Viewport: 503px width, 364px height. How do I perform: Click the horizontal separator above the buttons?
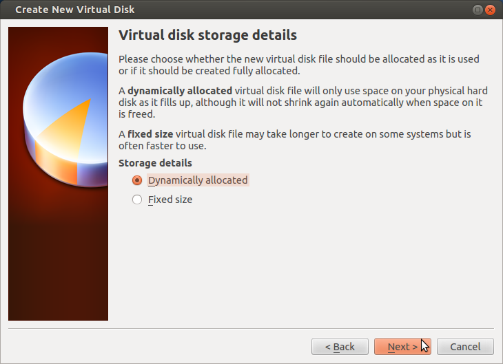click(251, 328)
